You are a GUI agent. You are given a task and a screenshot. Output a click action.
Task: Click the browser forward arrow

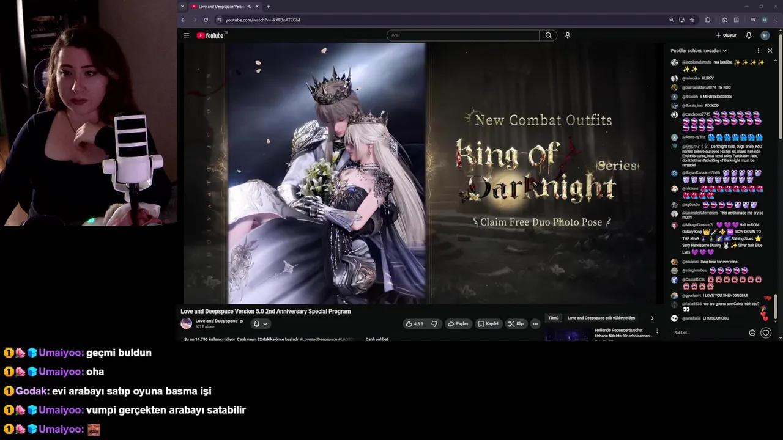click(194, 20)
